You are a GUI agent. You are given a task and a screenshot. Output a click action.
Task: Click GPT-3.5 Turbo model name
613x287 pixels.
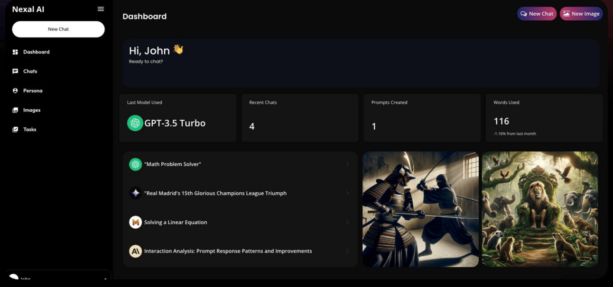tap(175, 123)
